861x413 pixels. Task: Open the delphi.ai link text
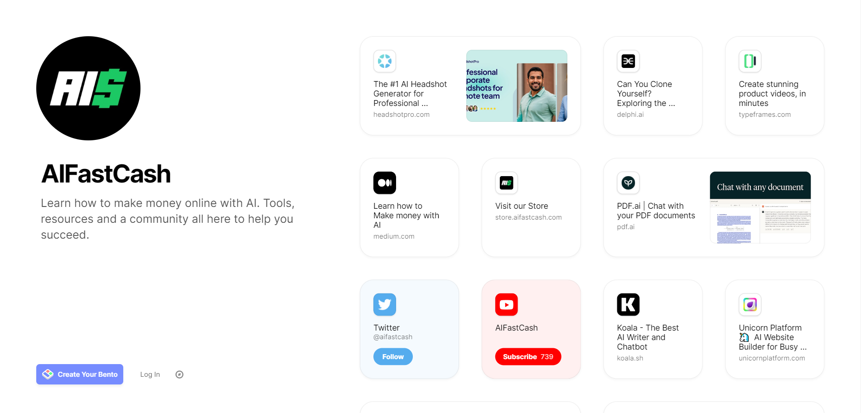click(630, 115)
